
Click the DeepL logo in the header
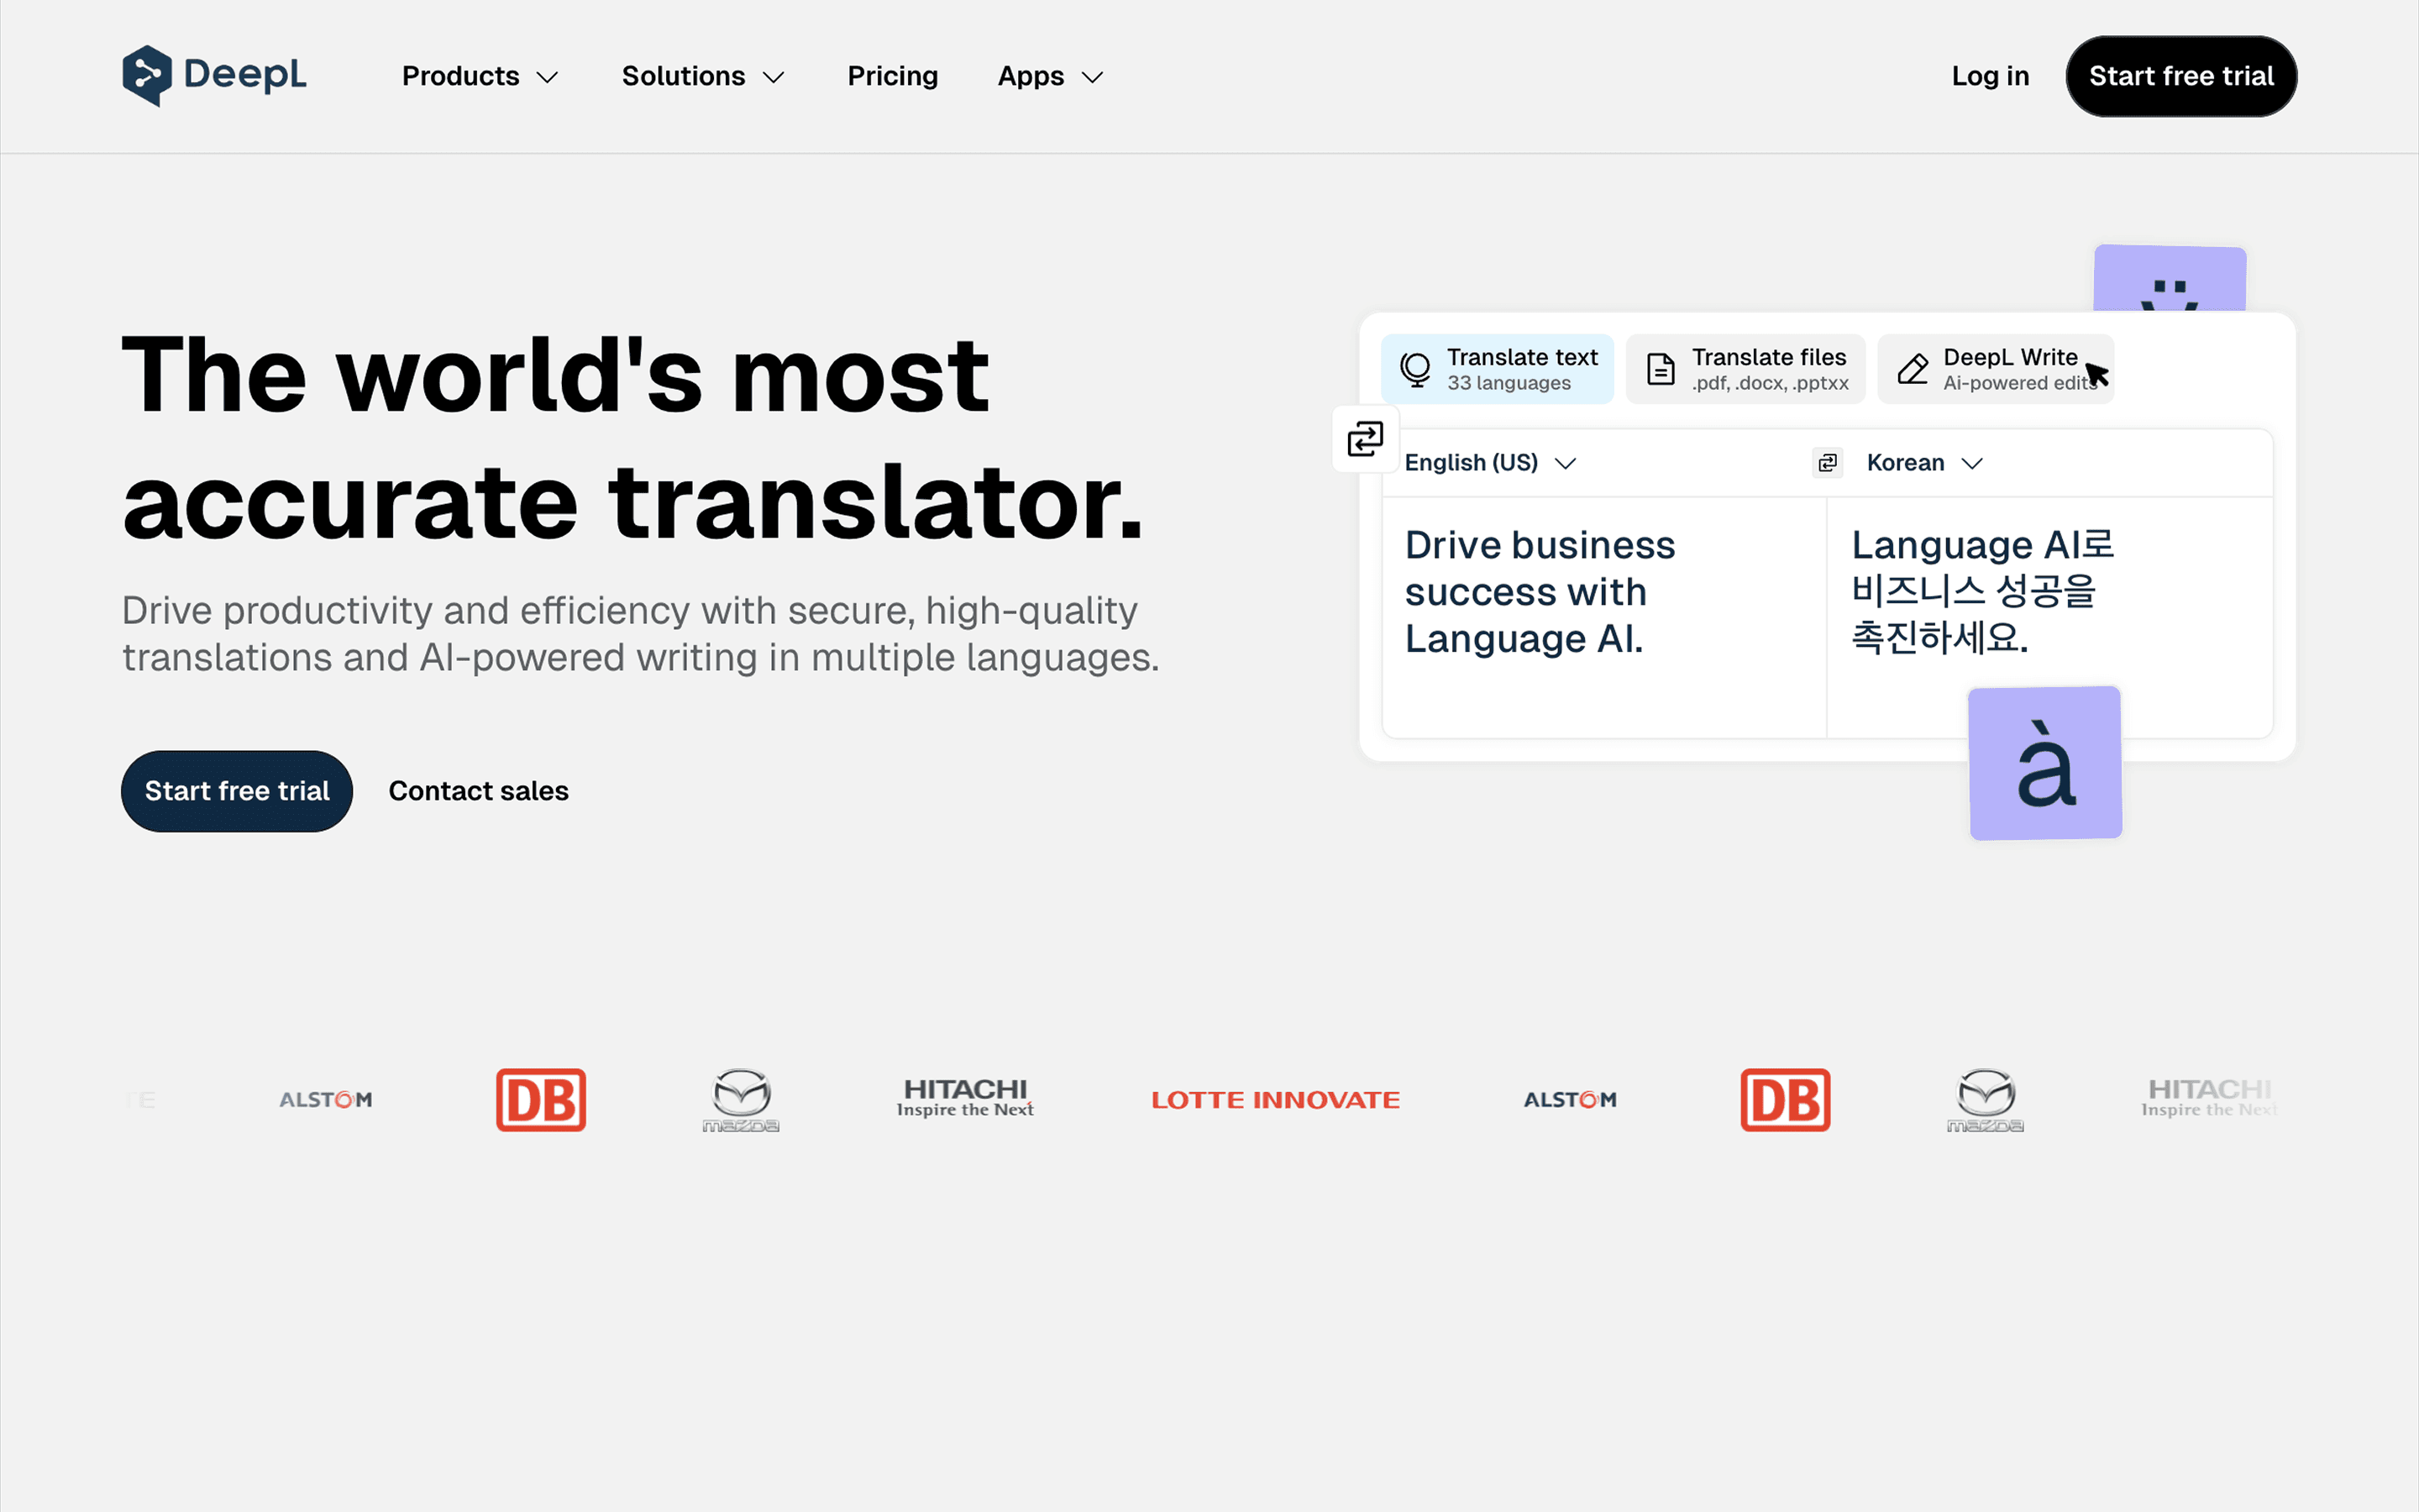(214, 76)
